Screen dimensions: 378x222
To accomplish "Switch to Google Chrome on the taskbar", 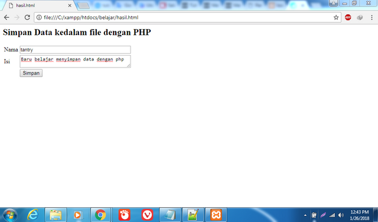I will click(x=100, y=215).
